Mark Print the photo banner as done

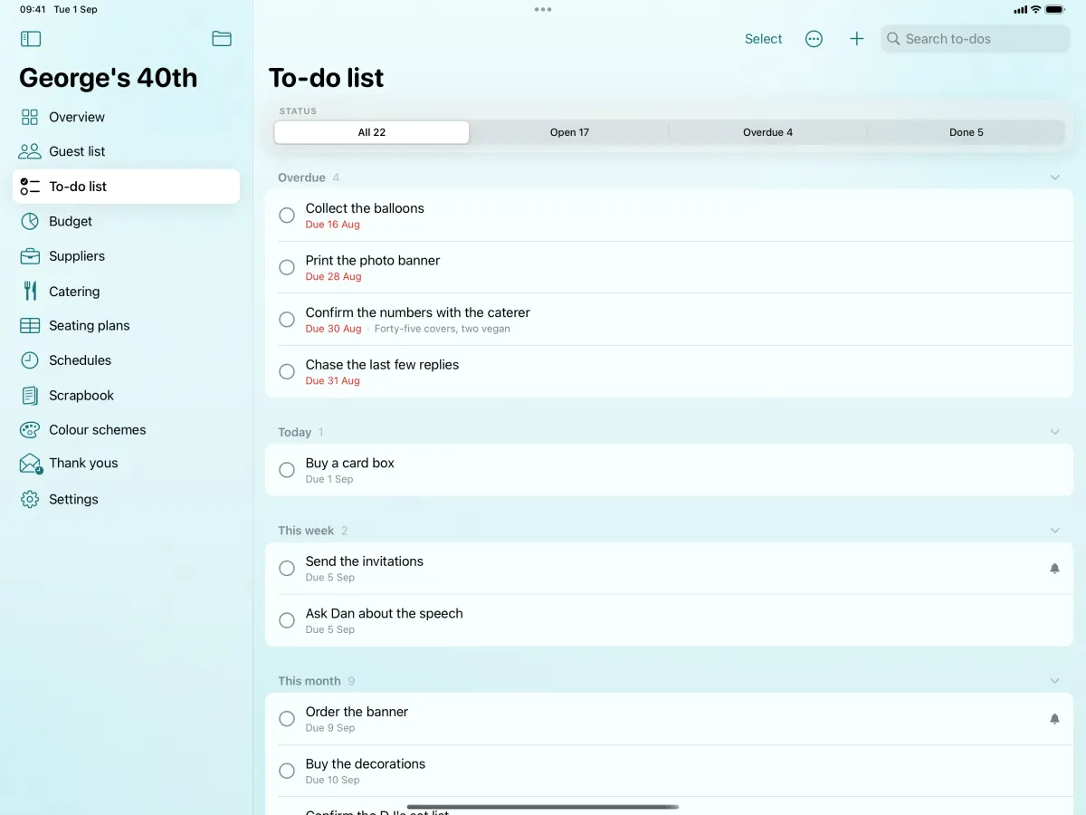pos(287,267)
